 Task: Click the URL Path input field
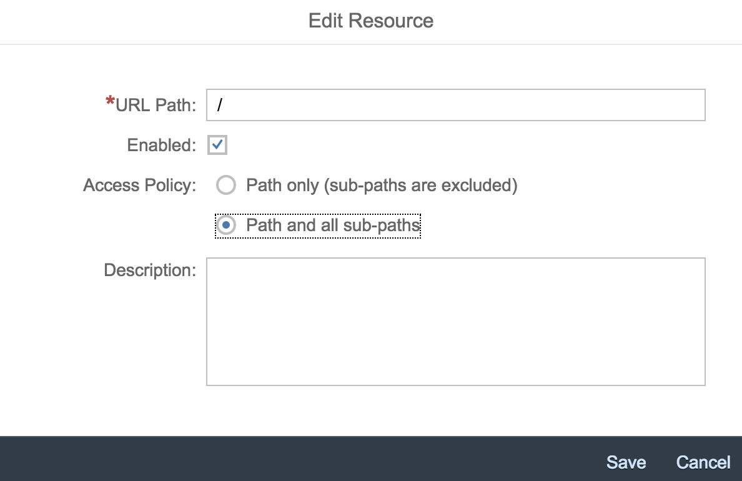456,104
